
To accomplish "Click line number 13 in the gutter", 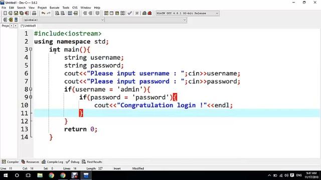I will point(25,129).
